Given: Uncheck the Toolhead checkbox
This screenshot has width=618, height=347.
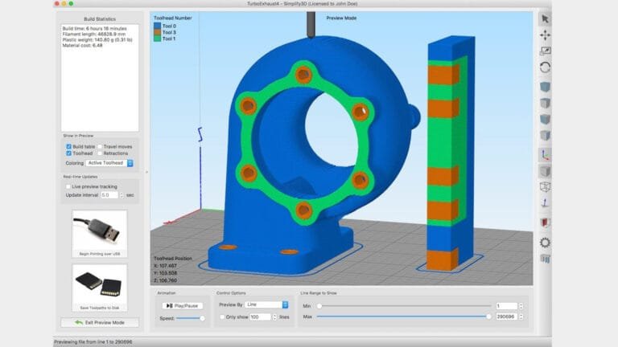Looking at the screenshot, I should [68, 153].
